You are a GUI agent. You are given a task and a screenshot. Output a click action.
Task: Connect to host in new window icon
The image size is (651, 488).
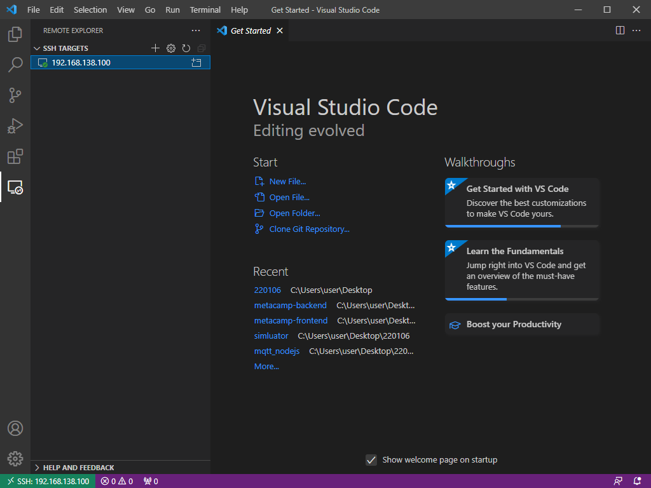coord(196,63)
